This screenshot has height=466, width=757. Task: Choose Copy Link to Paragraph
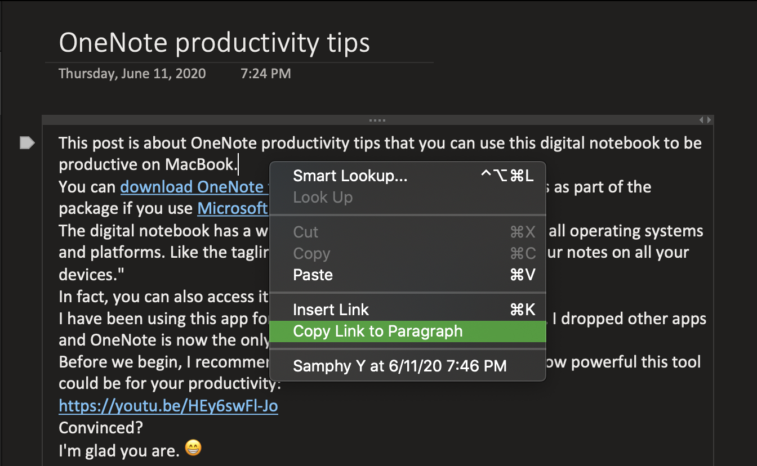click(x=408, y=331)
